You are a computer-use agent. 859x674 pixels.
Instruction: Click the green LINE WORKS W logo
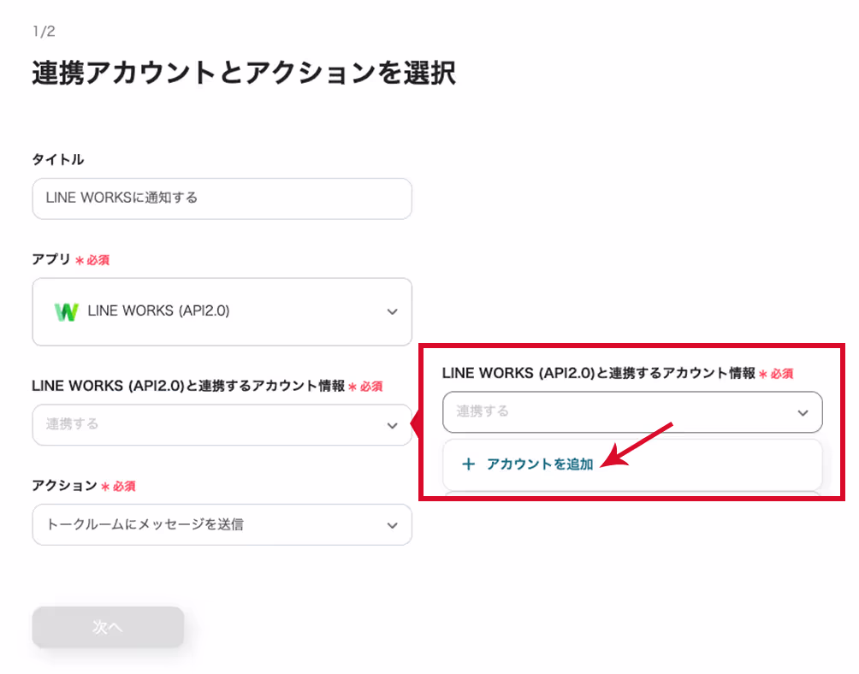click(x=66, y=311)
